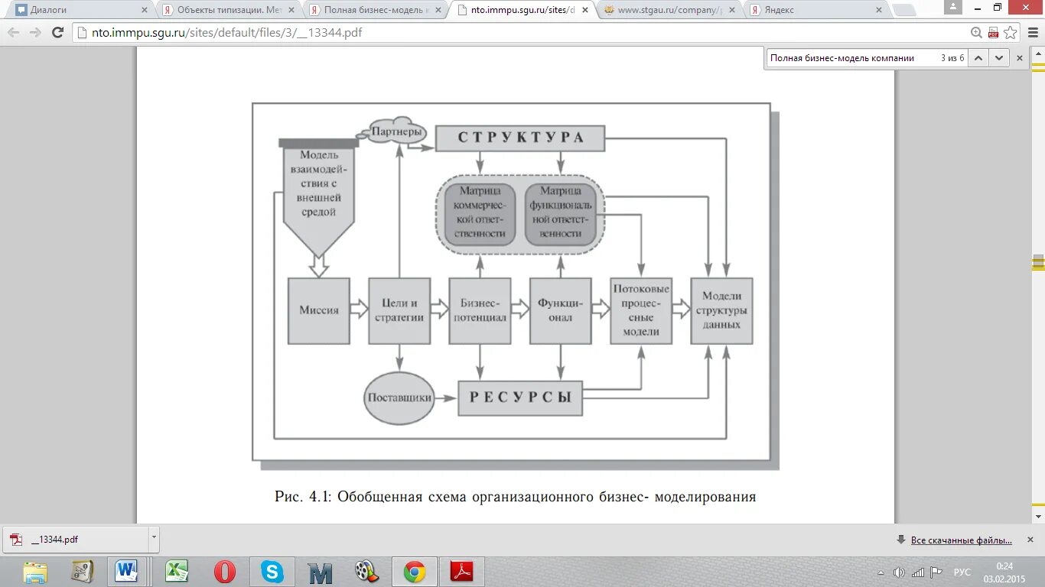The width and height of the screenshot is (1045, 587).
Task: Click the browser forward arrow
Action: pos(35,32)
